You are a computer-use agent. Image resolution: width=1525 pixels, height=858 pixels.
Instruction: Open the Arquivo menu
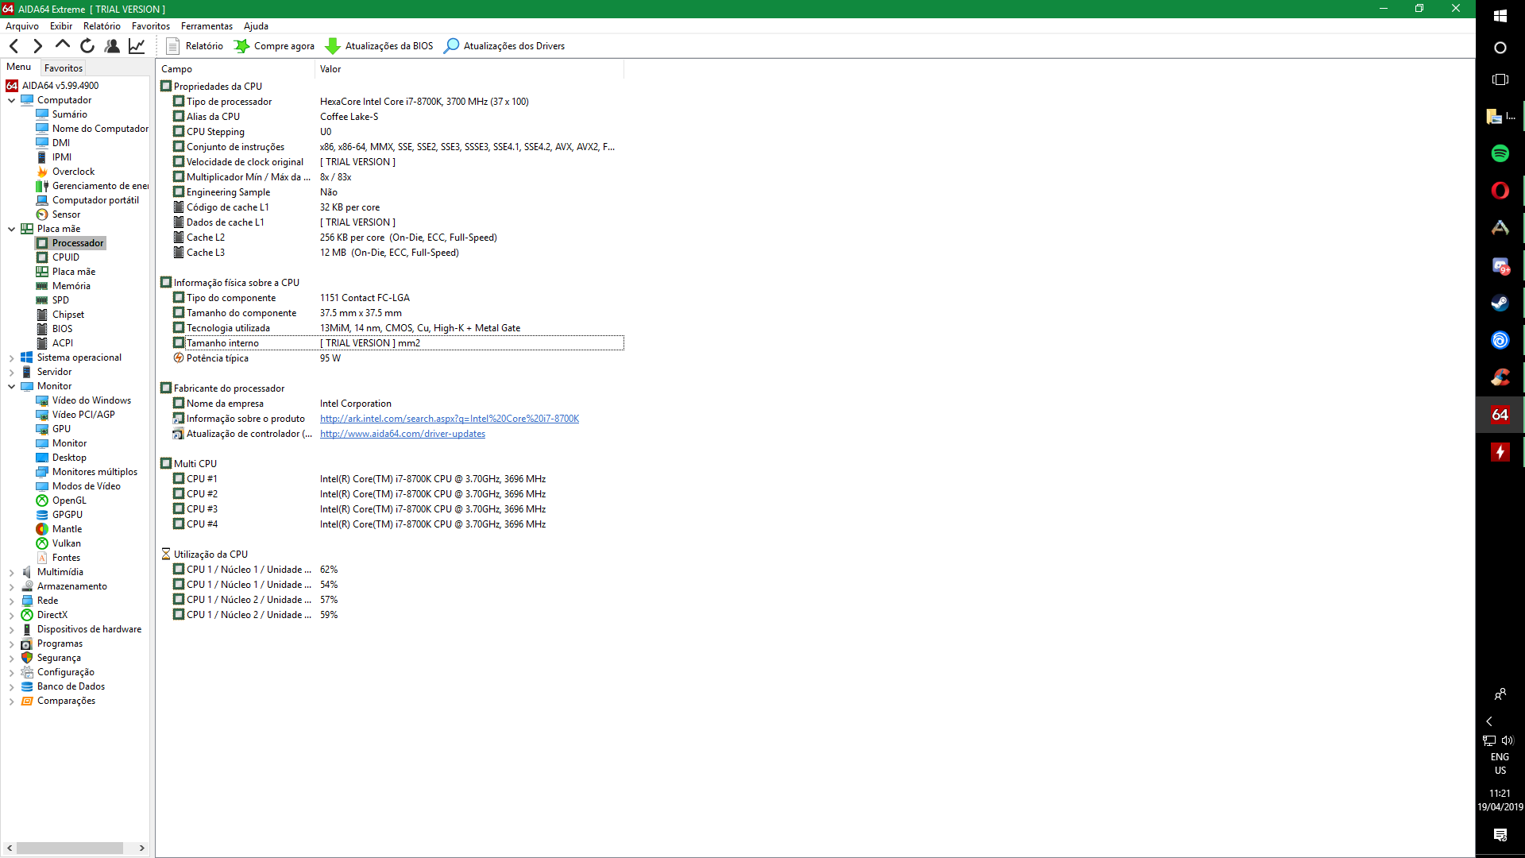(x=22, y=26)
